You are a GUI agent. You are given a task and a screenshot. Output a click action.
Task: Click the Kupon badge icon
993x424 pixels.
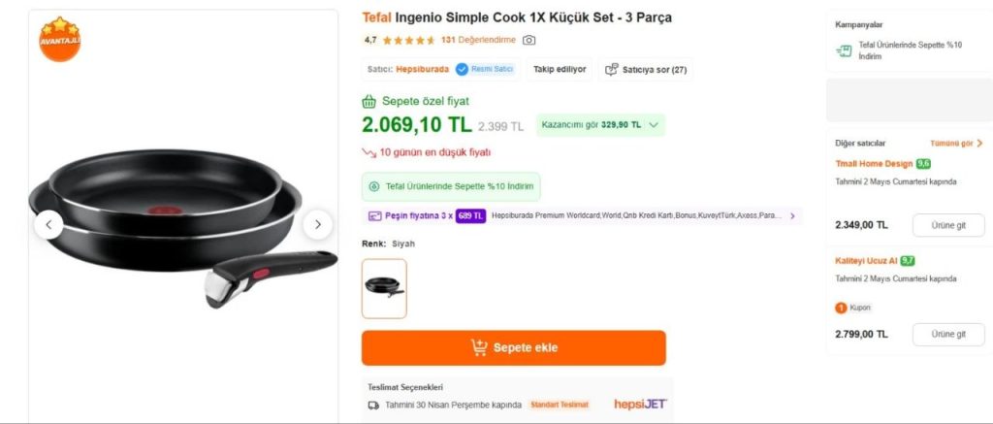841,308
